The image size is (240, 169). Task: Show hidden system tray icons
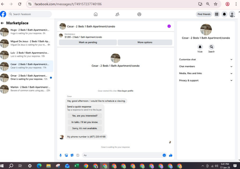click(202, 166)
